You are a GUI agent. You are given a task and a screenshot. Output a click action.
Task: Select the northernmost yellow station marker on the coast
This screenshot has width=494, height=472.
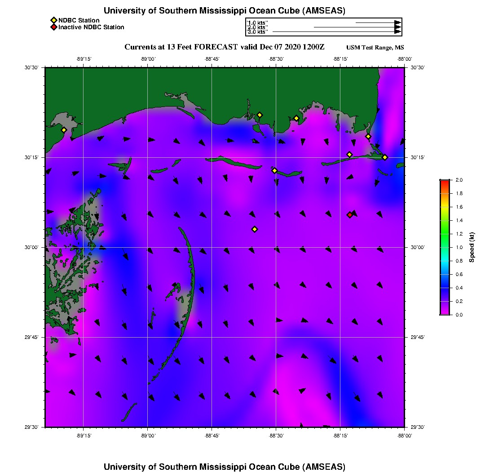pos(260,115)
